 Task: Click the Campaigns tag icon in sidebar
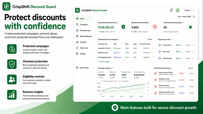[x=77, y=25]
